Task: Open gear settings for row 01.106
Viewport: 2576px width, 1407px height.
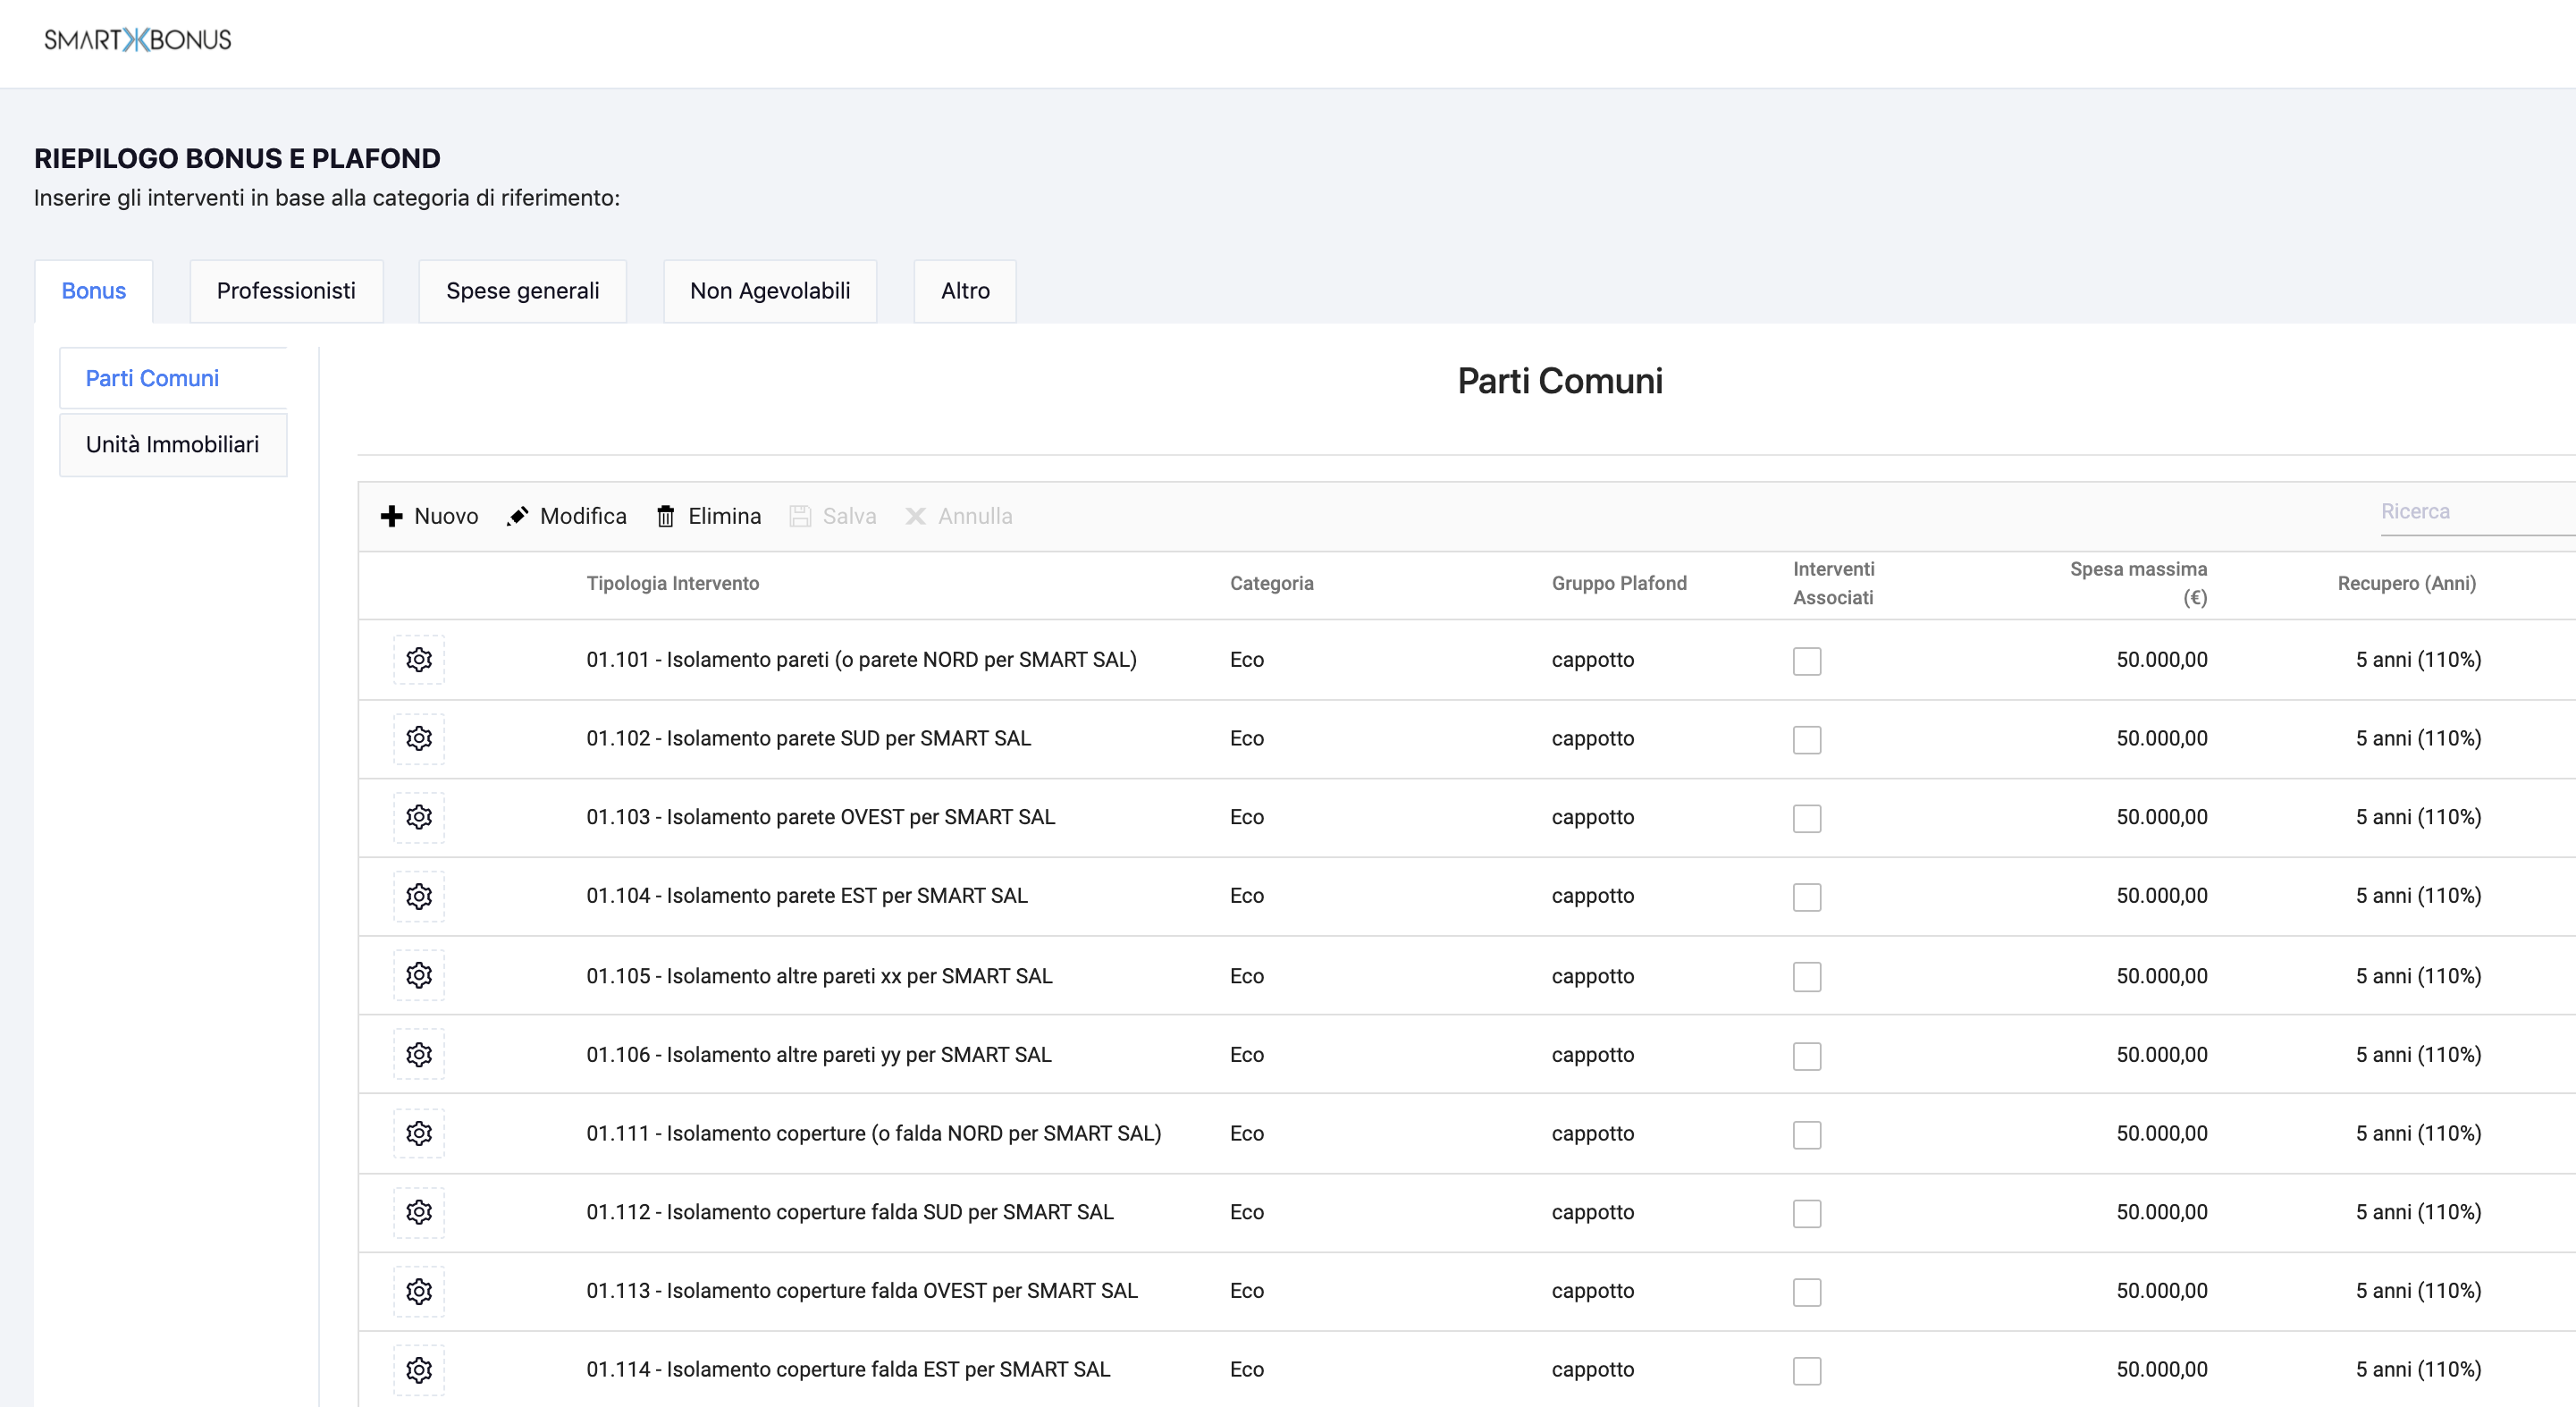Action: click(x=419, y=1055)
